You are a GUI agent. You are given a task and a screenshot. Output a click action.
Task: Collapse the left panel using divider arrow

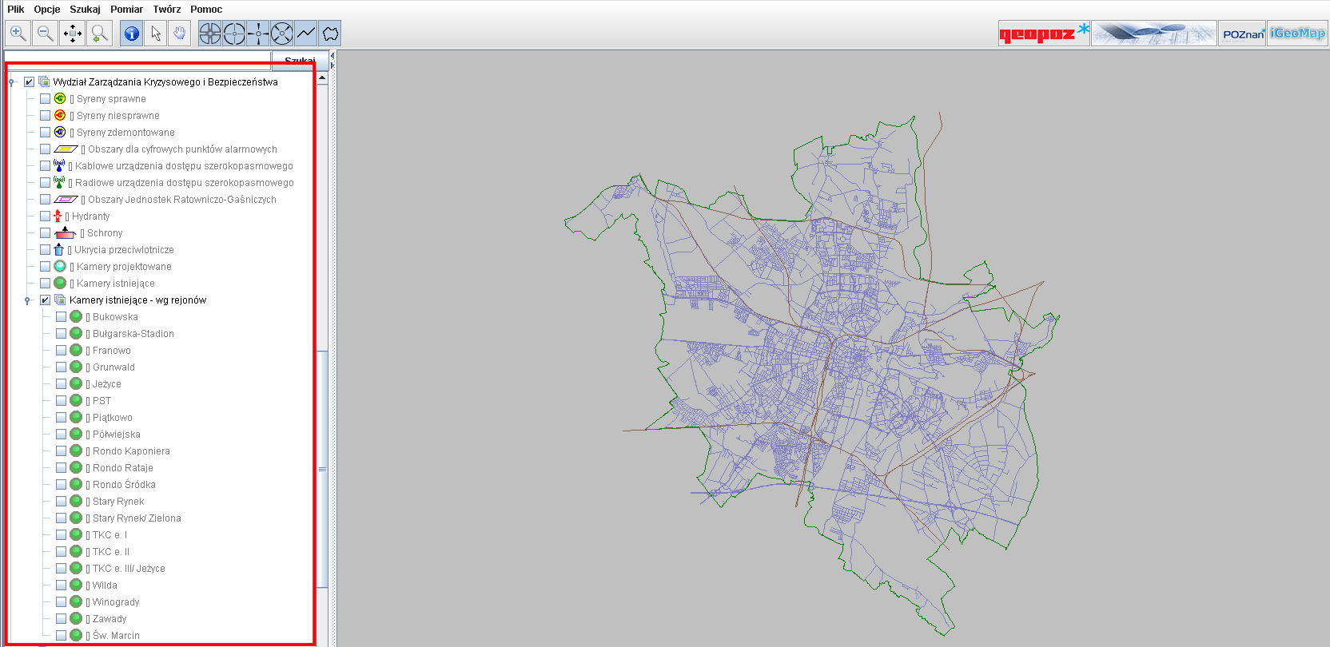tap(332, 56)
